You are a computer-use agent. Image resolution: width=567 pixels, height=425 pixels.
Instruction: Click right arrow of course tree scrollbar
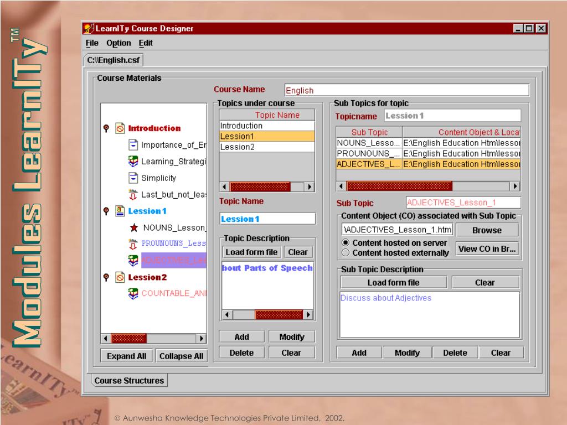click(x=202, y=339)
